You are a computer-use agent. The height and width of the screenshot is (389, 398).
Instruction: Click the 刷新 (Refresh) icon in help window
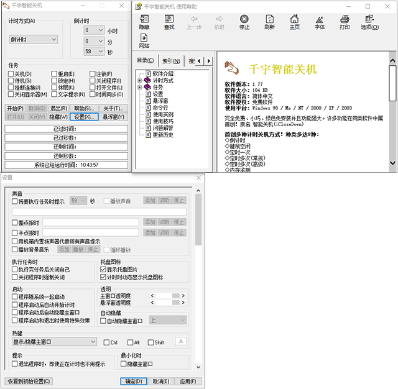pos(269,22)
